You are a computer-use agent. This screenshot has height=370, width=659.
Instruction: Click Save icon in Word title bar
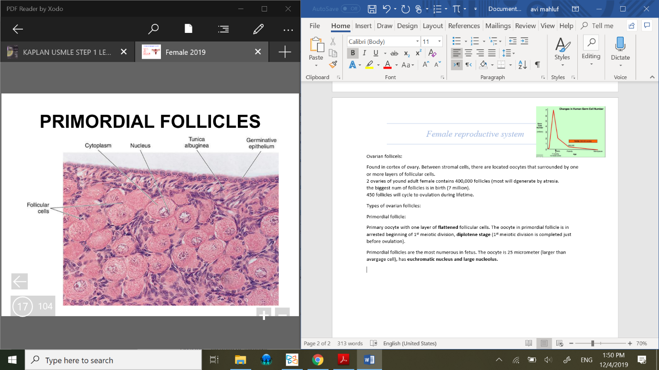[372, 9]
